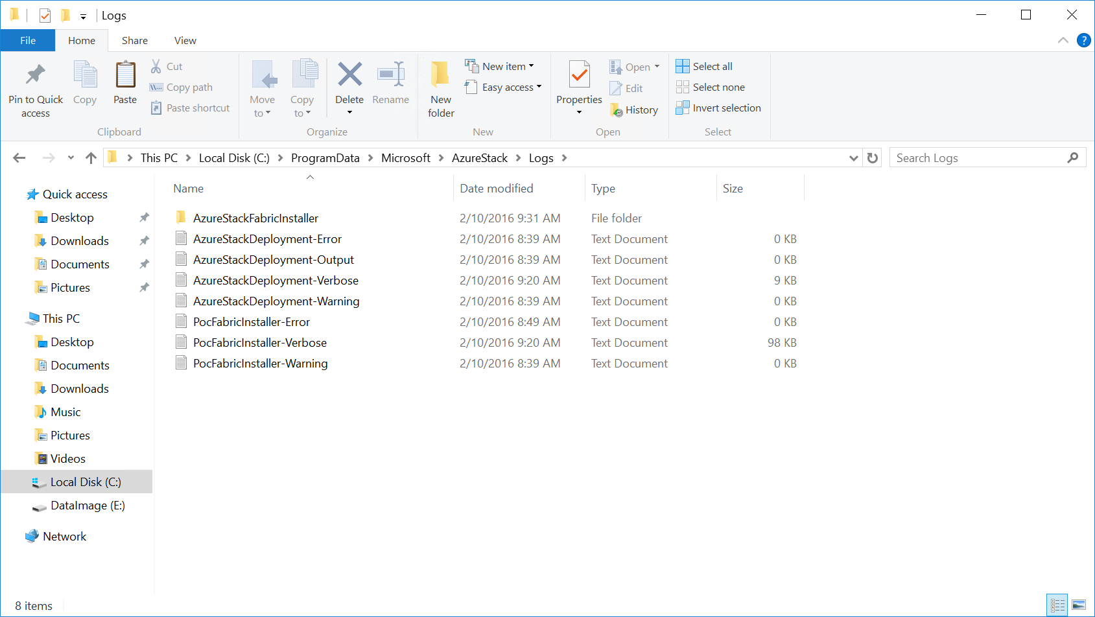The height and width of the screenshot is (617, 1095).
Task: Switch to the Share ribbon tab
Action: click(135, 40)
